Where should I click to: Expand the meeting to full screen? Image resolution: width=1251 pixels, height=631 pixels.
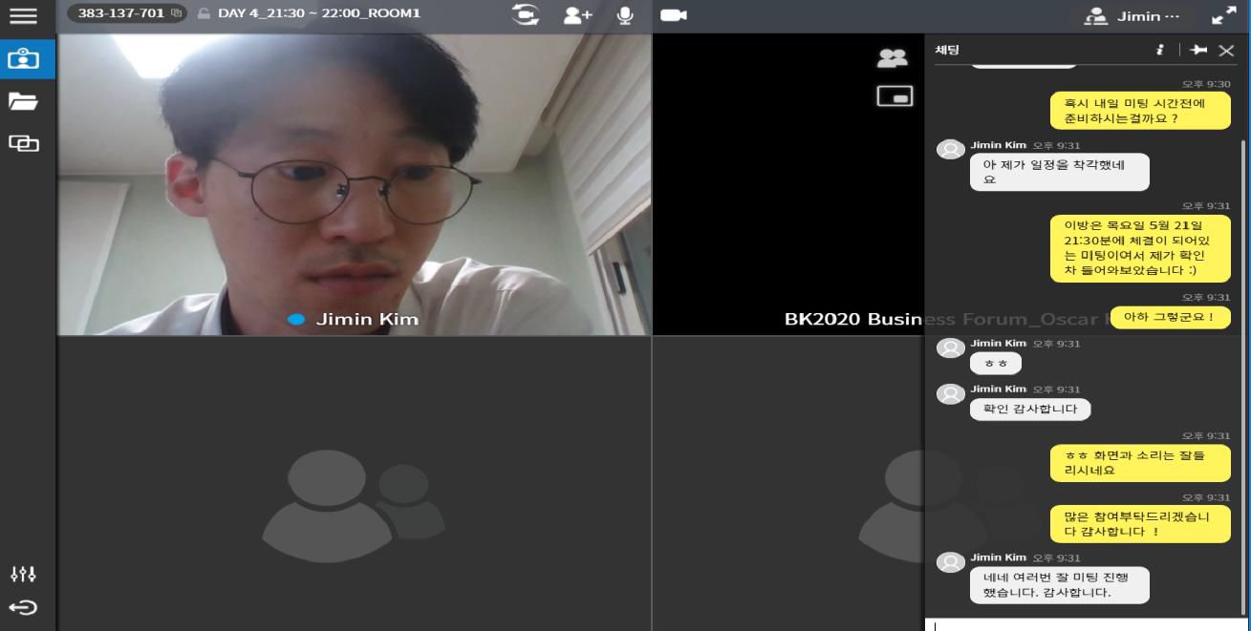click(1223, 16)
